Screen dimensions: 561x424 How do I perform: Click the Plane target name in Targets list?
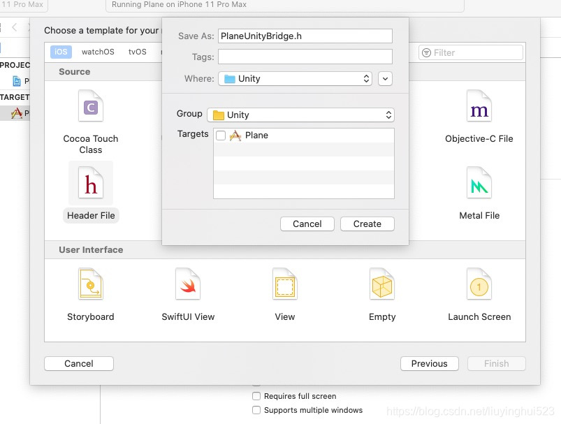click(256, 136)
